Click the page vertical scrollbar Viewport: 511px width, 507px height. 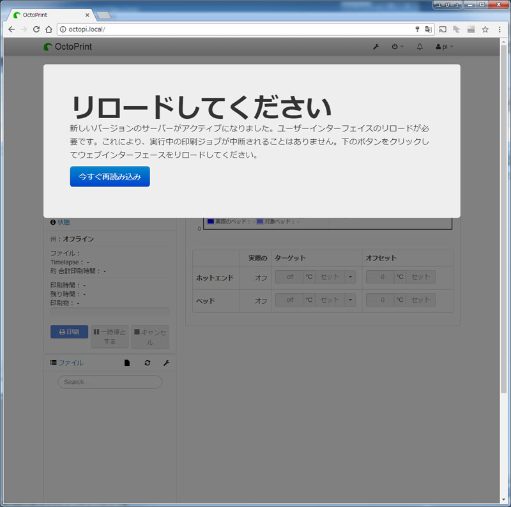[x=504, y=218]
